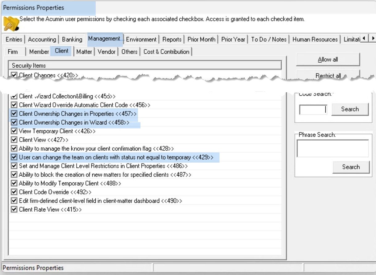The image size is (376, 275).
Task: Open the Reports tab
Action: point(172,40)
